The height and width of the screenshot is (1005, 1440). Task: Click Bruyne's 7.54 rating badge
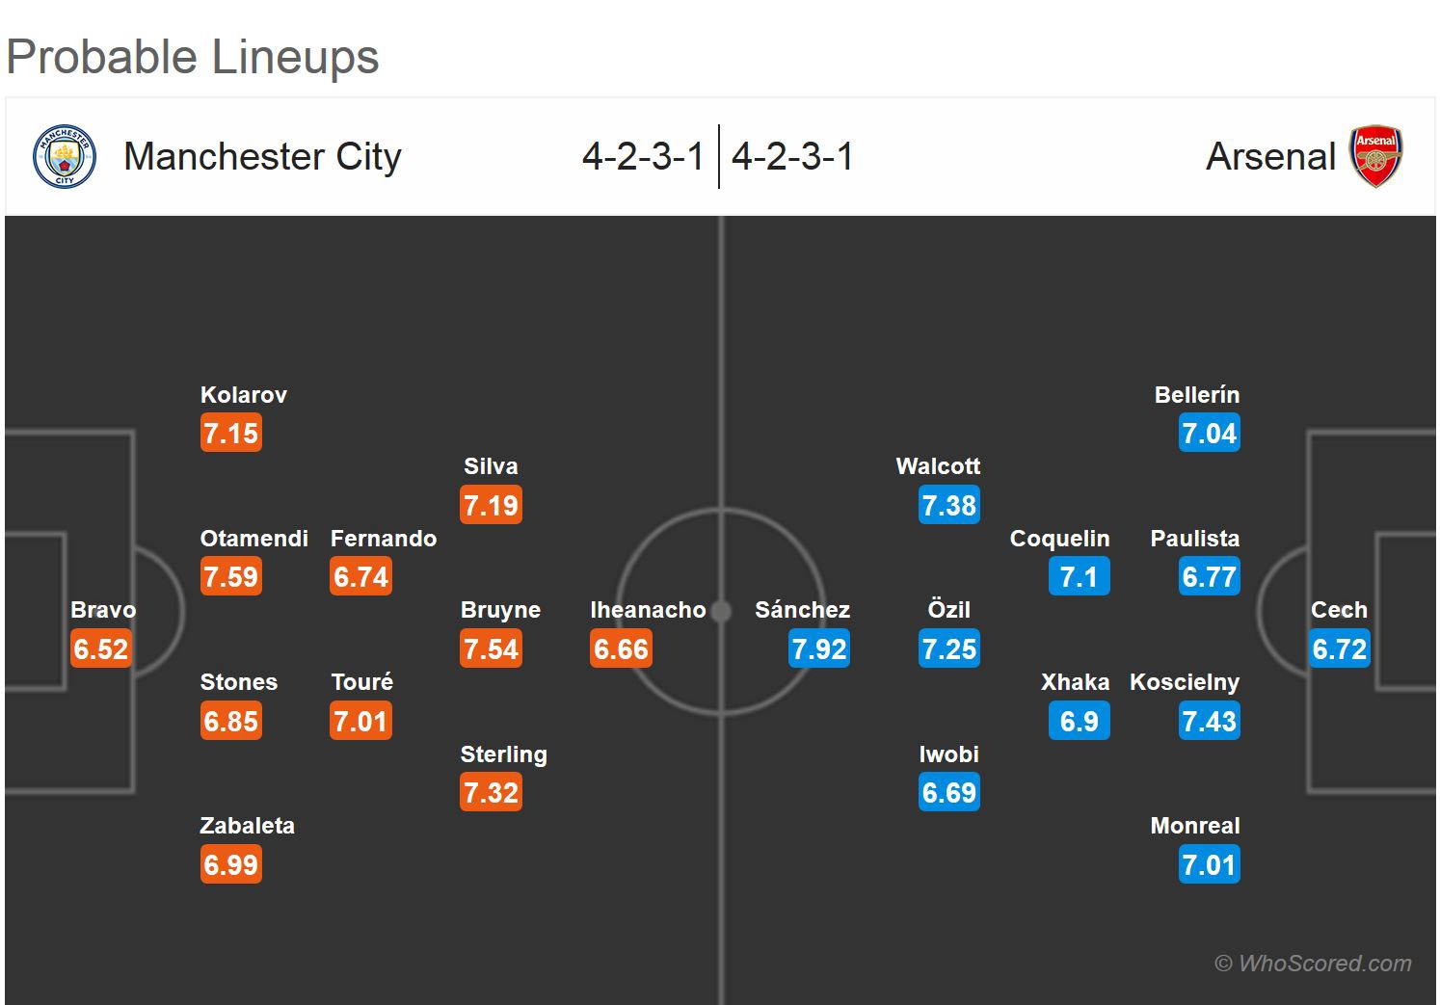tap(491, 649)
